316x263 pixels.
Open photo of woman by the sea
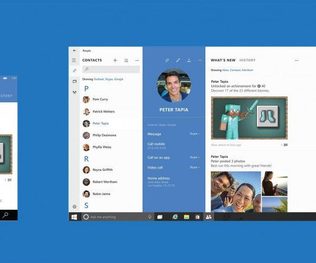tap(275, 183)
